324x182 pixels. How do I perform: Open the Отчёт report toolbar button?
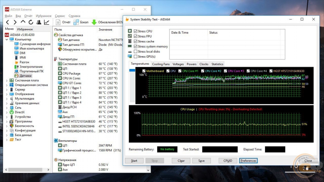coord(63,22)
